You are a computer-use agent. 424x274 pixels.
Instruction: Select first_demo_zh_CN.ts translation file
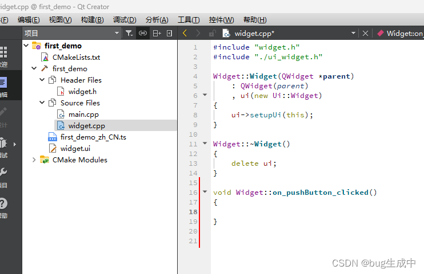click(93, 137)
